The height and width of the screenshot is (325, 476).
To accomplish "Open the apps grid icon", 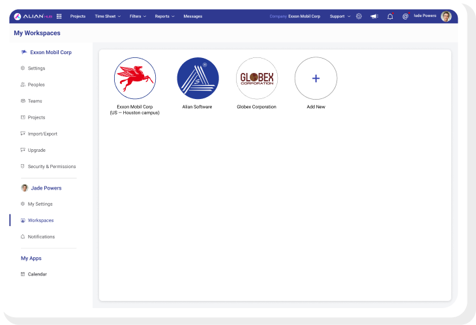I will point(59,16).
